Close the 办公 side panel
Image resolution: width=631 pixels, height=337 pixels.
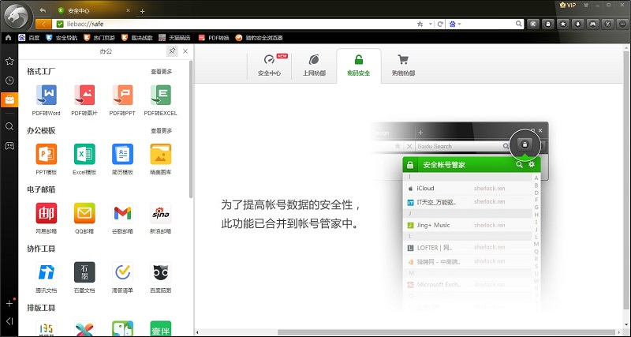tap(185, 51)
